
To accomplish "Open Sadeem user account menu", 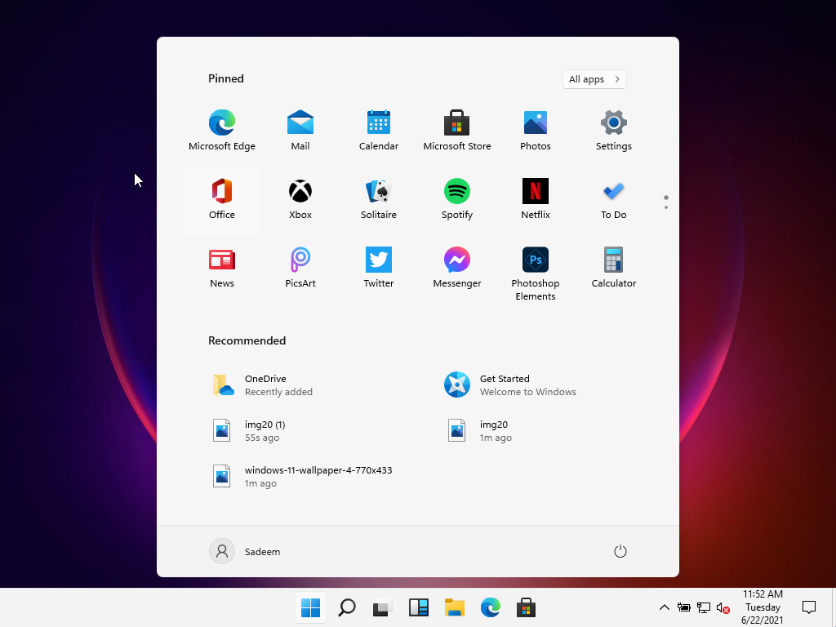I will (x=245, y=551).
